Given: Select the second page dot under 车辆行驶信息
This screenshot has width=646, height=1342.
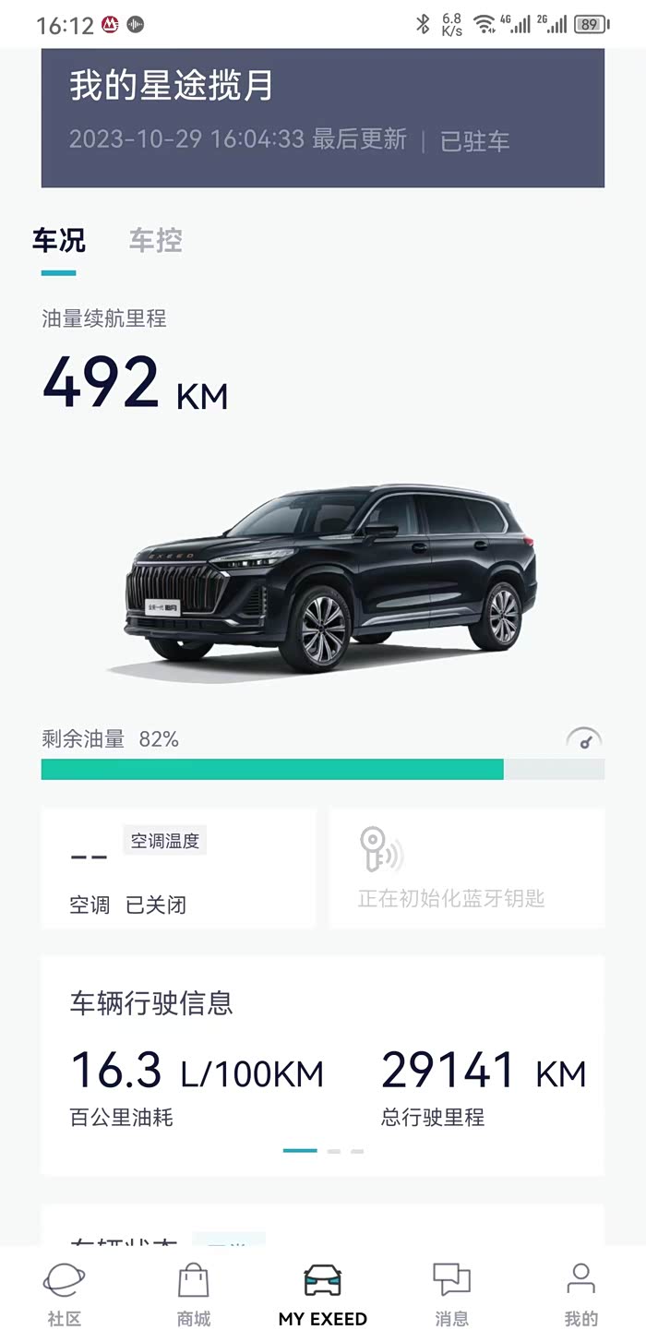Looking at the screenshot, I should 334,1151.
